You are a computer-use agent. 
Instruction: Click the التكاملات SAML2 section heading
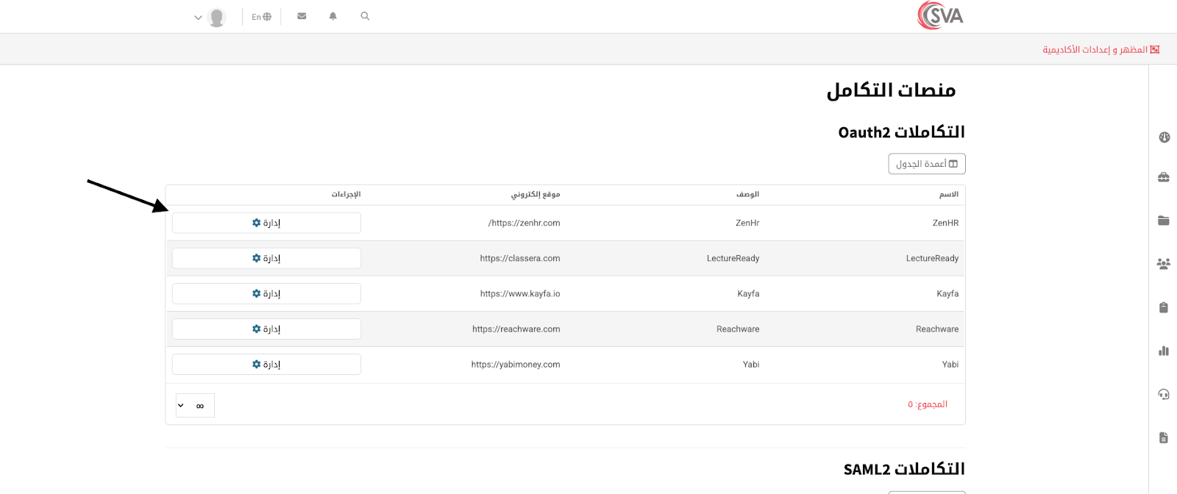[x=904, y=469]
